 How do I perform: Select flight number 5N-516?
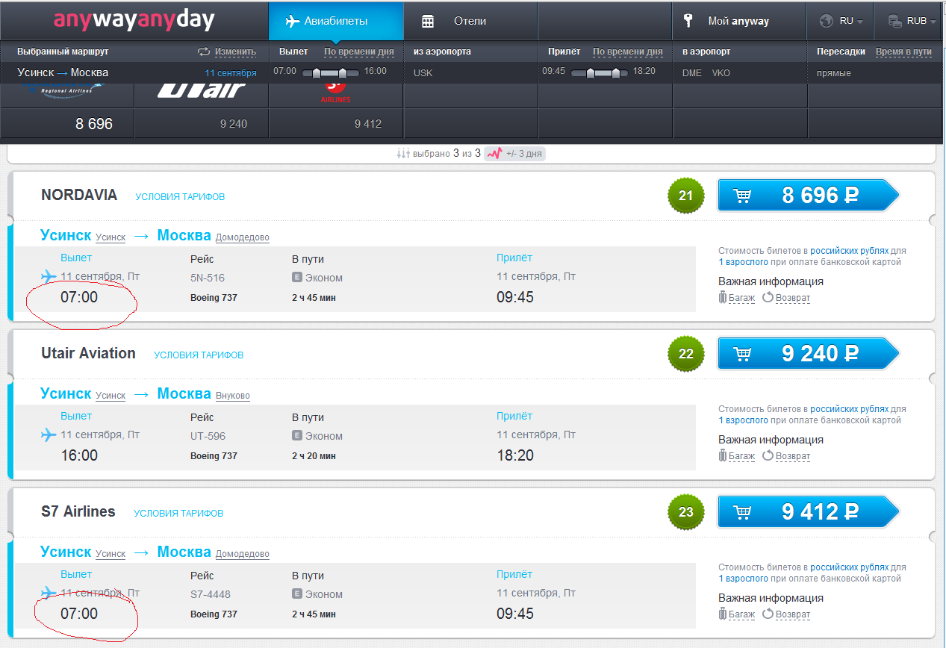(208, 278)
